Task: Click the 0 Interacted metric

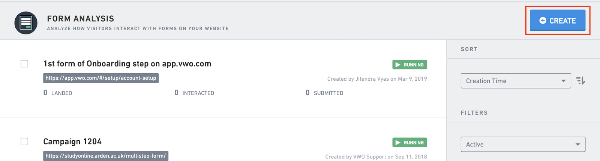Action: [x=194, y=93]
